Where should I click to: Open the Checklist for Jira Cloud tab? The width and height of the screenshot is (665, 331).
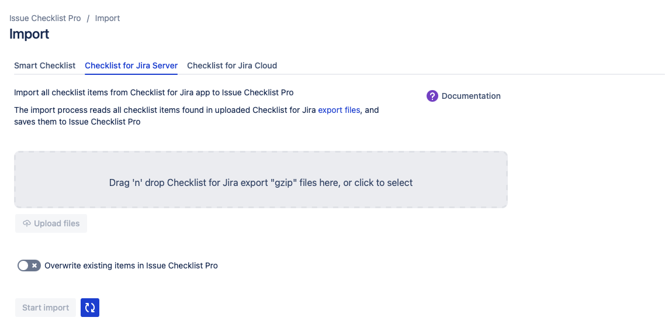(232, 65)
